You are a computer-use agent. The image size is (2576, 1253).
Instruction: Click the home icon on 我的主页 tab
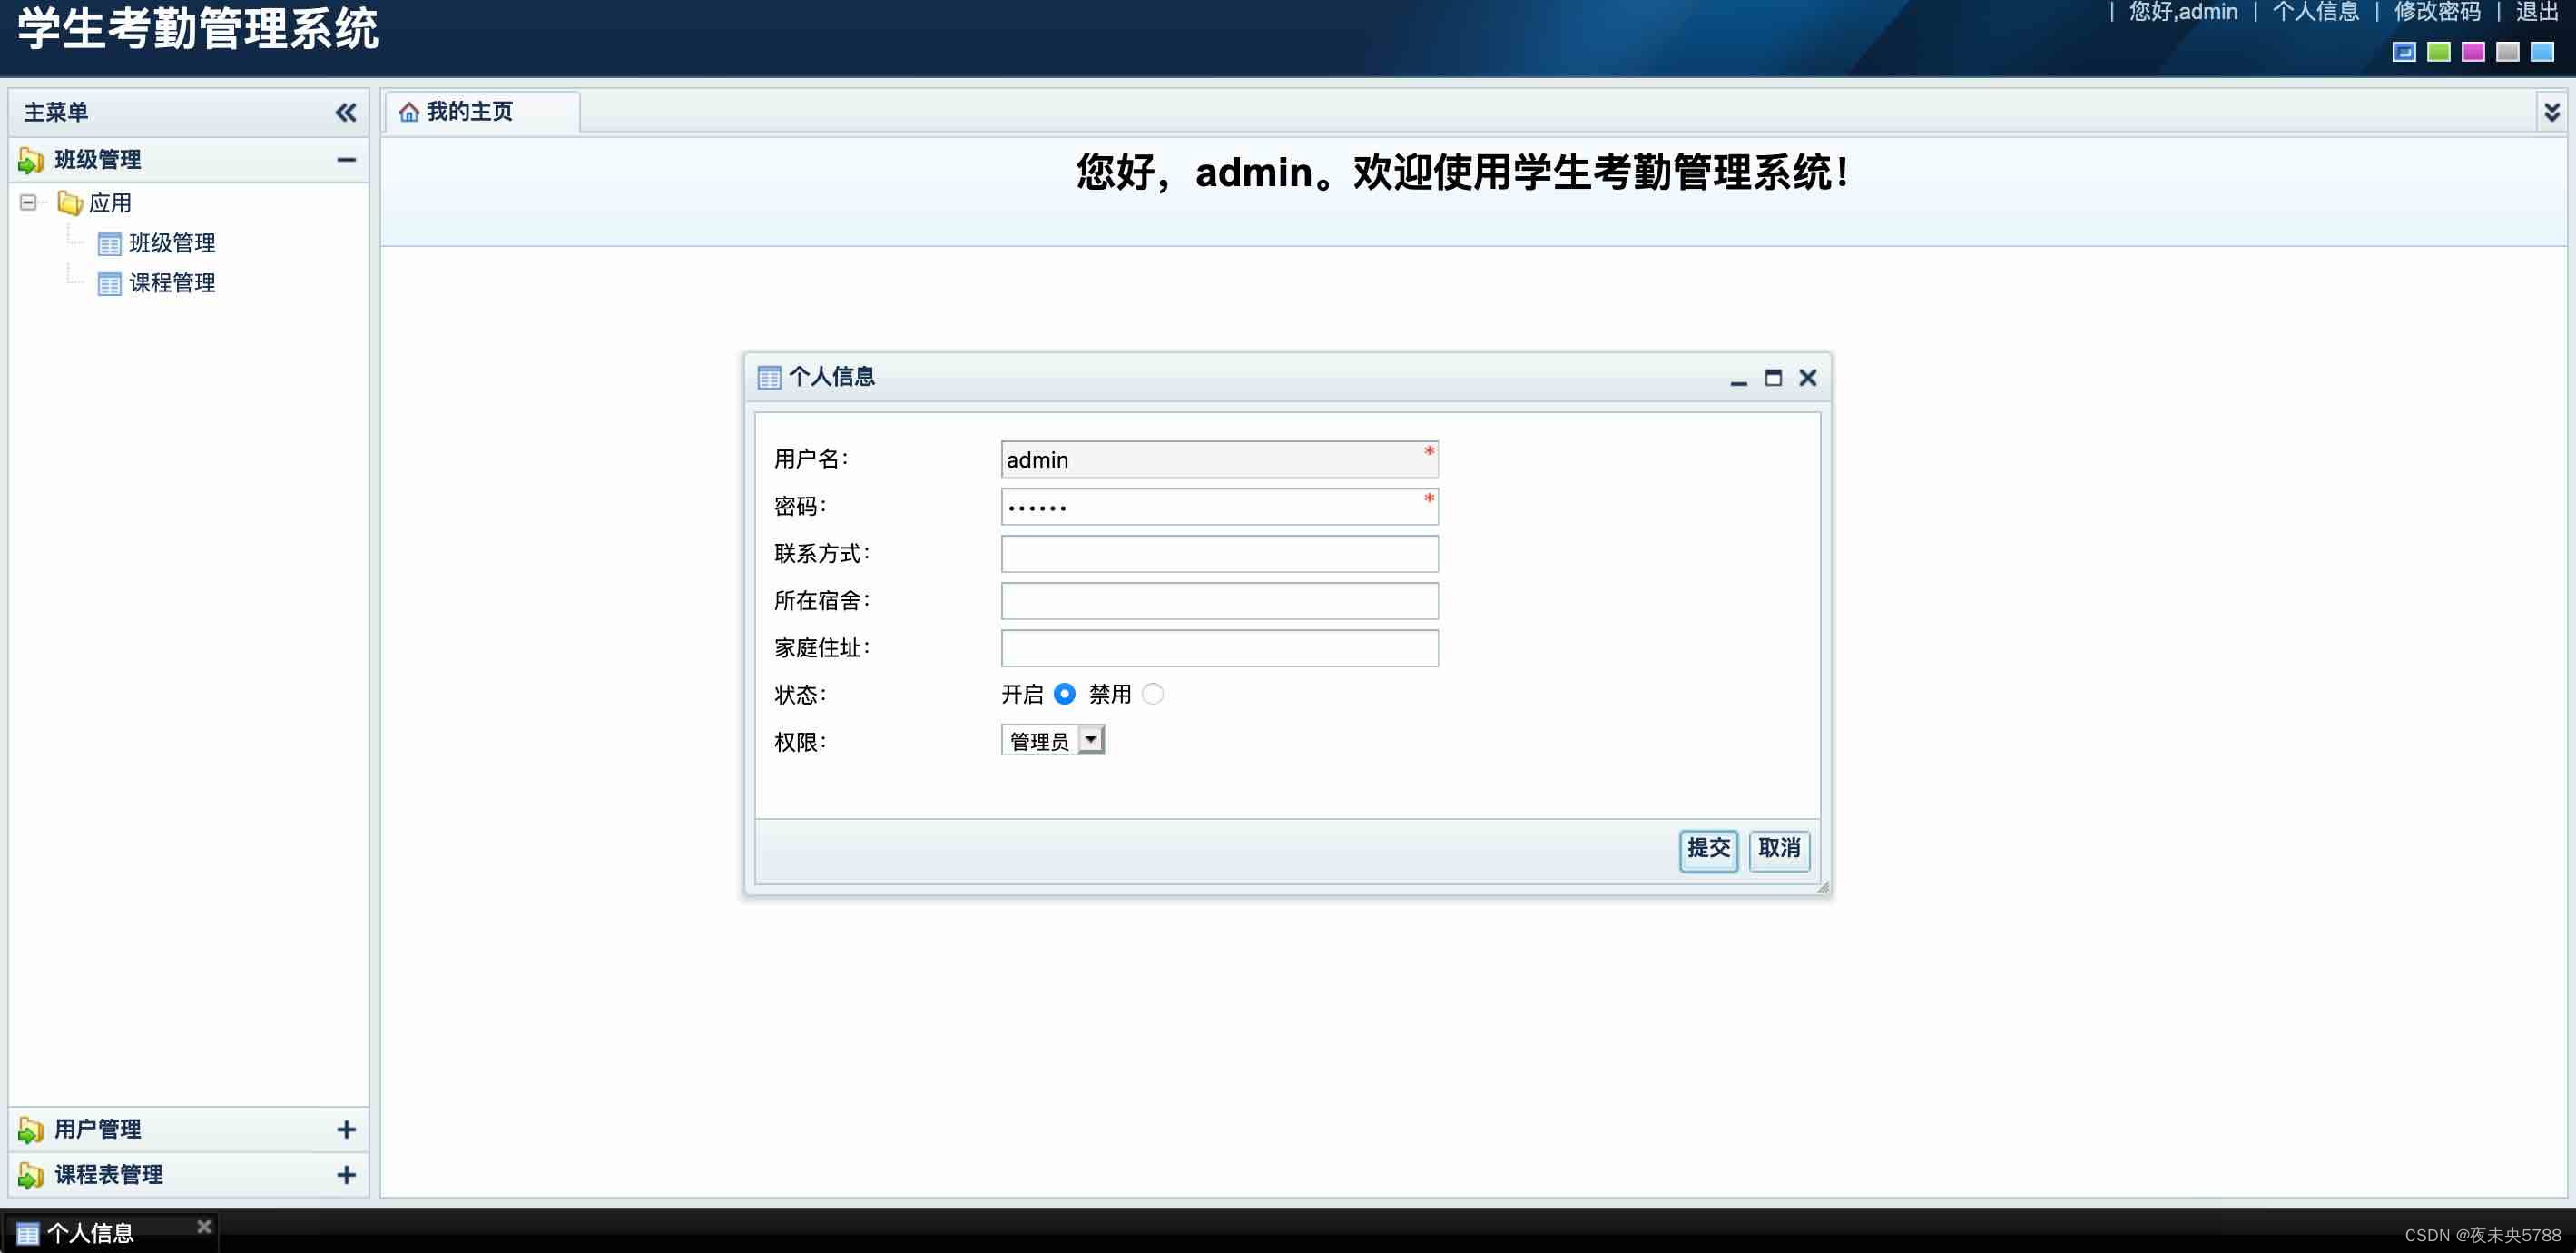tap(408, 112)
